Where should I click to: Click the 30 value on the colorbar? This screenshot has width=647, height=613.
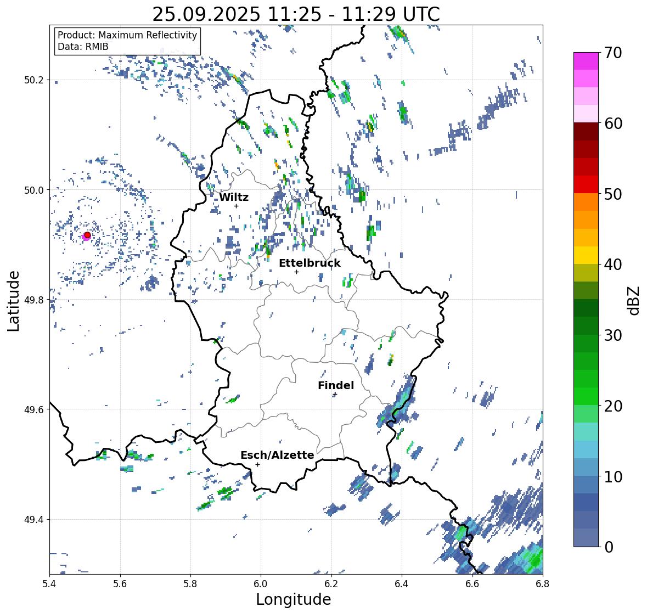click(613, 335)
